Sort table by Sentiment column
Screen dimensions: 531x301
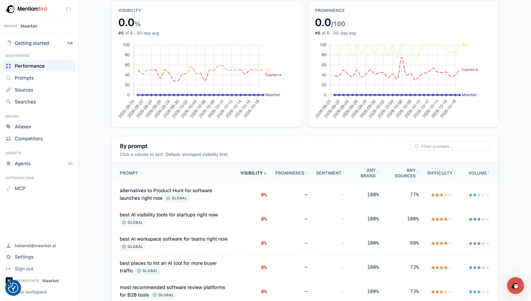pyautogui.click(x=330, y=173)
